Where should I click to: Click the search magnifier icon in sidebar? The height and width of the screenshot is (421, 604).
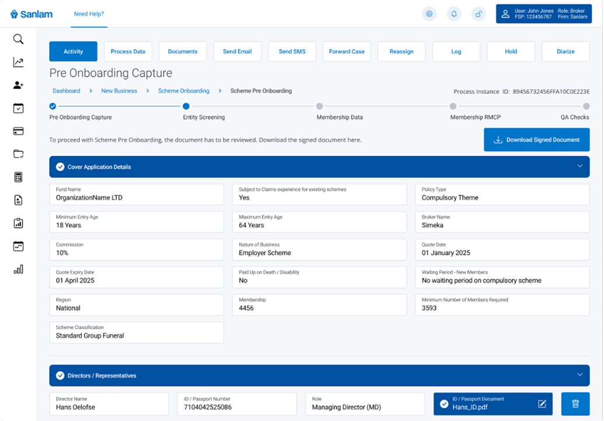pos(18,40)
